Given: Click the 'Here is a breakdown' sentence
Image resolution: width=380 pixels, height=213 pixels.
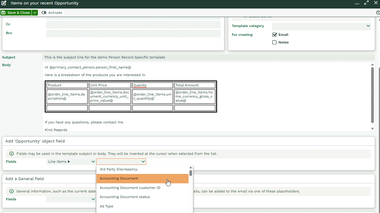Looking at the screenshot, I should pos(95,75).
